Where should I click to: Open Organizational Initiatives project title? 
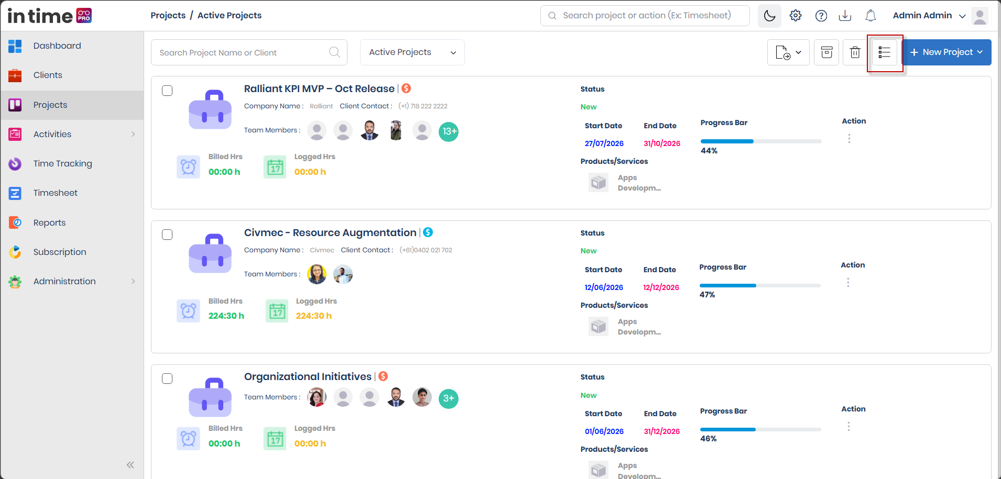[x=308, y=376]
